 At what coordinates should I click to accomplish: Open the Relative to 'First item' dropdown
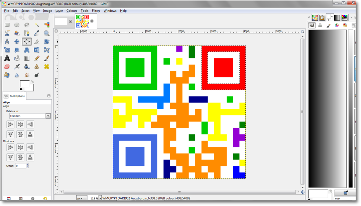(30, 116)
